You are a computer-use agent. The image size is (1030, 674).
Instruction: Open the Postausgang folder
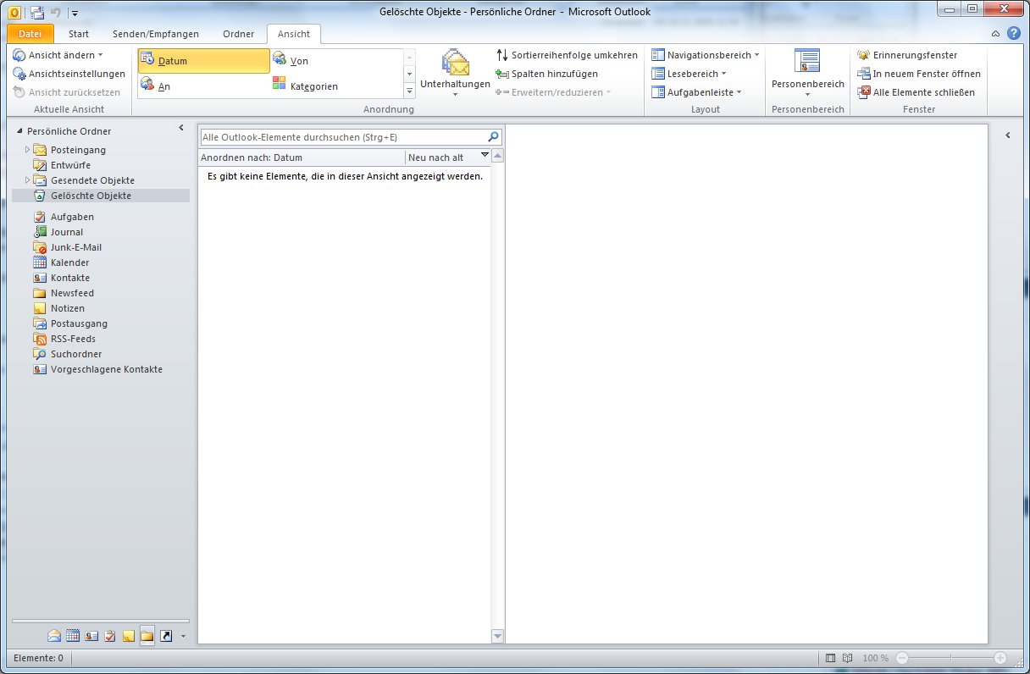point(79,323)
